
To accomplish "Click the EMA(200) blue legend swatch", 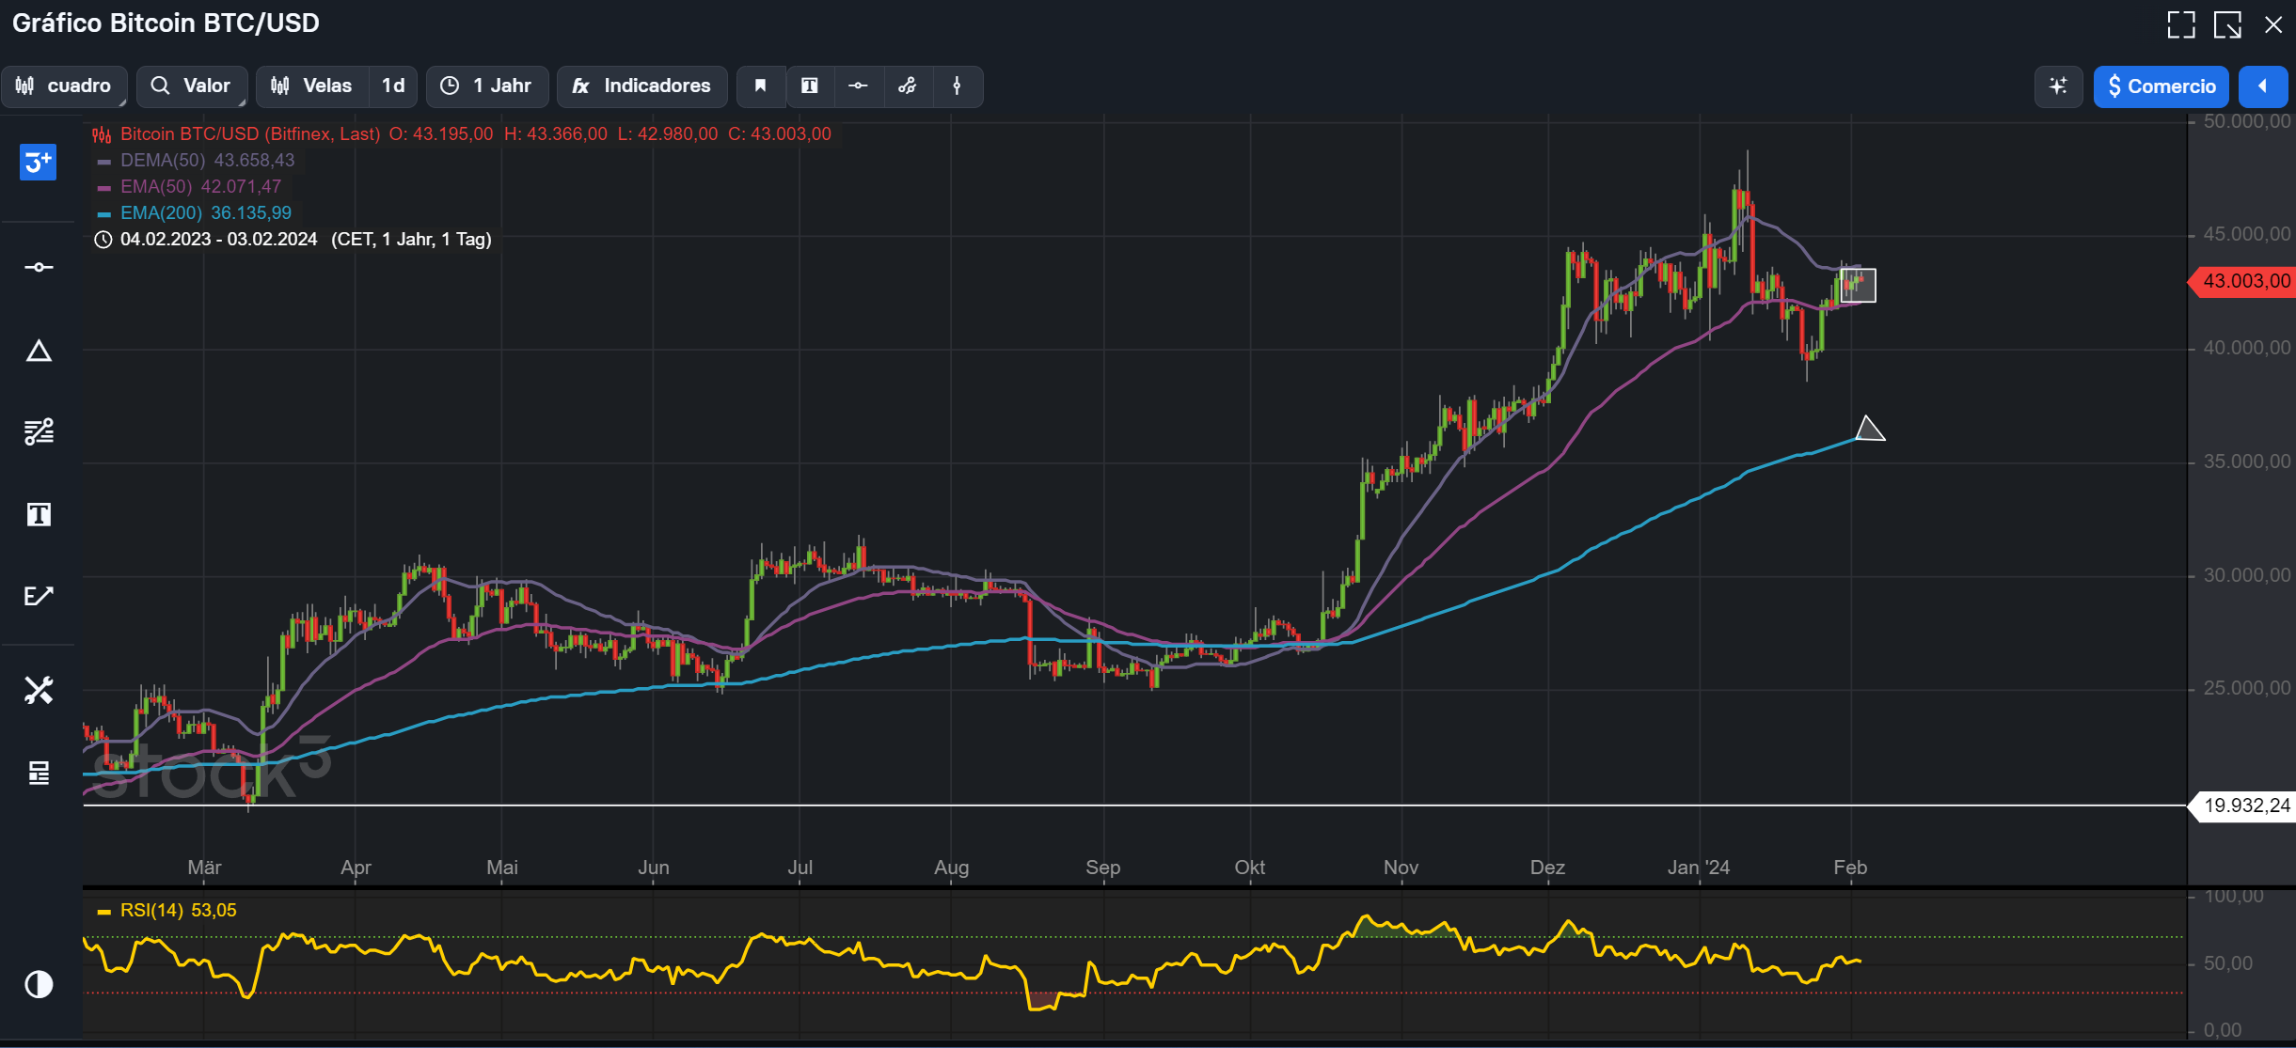I will click(104, 213).
